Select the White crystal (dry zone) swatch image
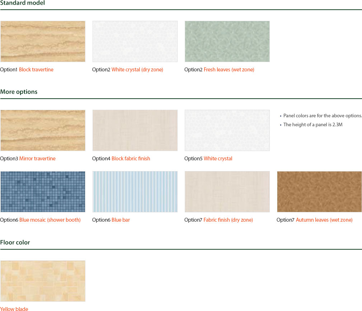 pyautogui.click(x=135, y=41)
